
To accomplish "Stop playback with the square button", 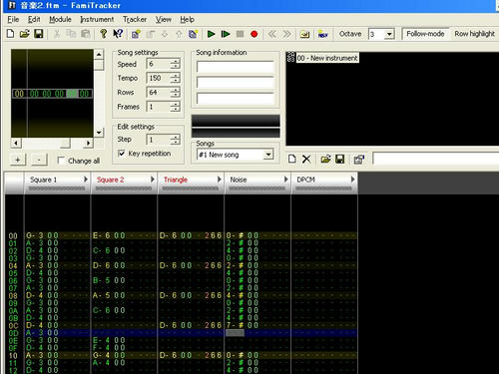I will tap(240, 34).
